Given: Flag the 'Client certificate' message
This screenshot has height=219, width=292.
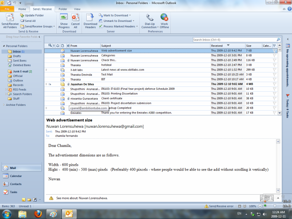Looking at the screenshot, I should point(274,99).
